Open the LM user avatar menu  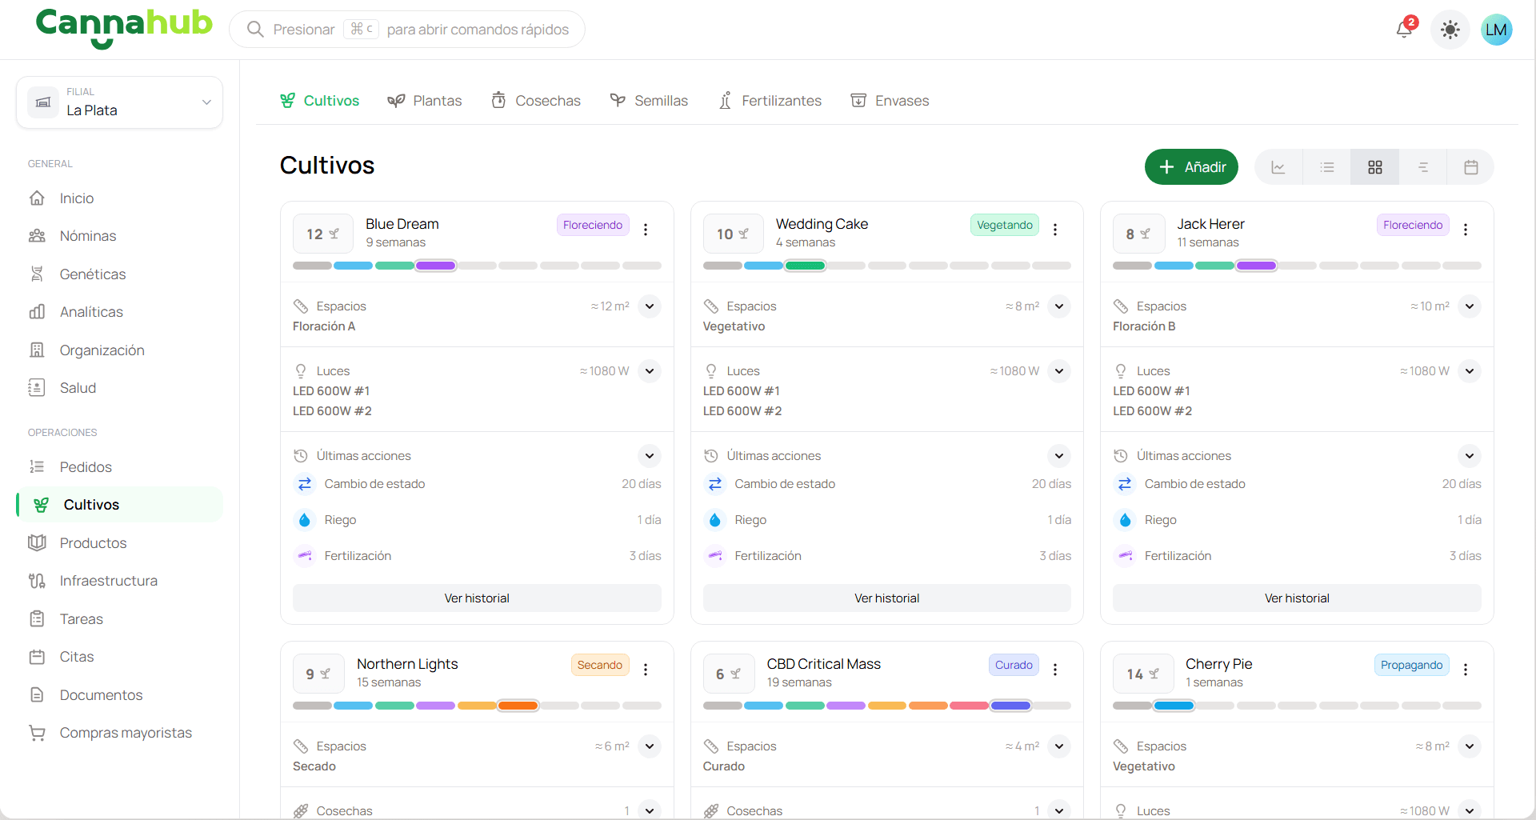(x=1496, y=30)
